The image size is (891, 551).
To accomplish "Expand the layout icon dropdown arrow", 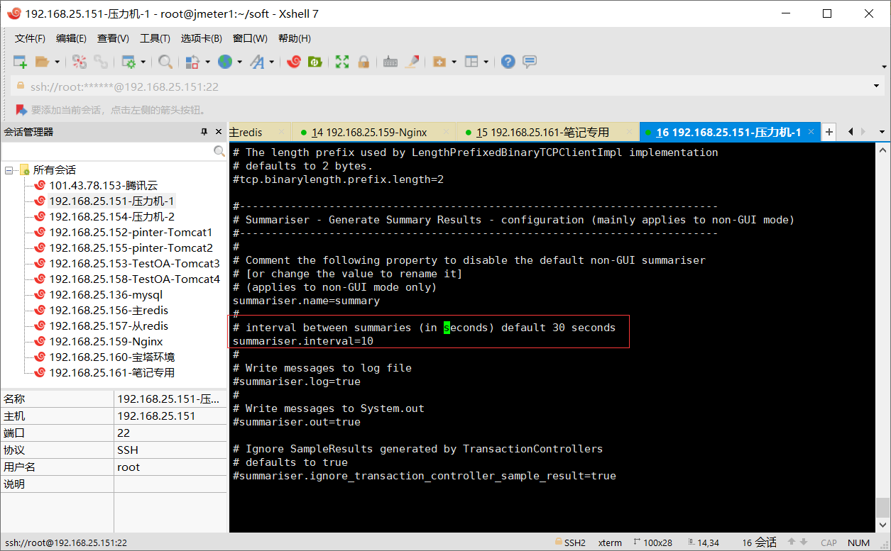I will click(486, 62).
